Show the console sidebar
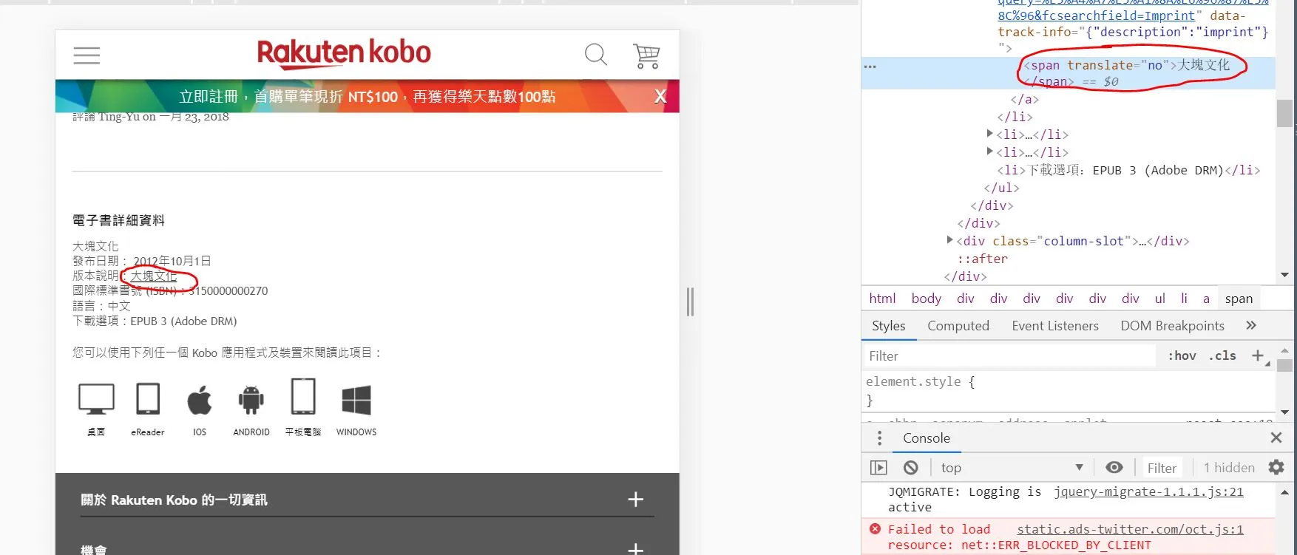1297x555 pixels. tap(878, 468)
